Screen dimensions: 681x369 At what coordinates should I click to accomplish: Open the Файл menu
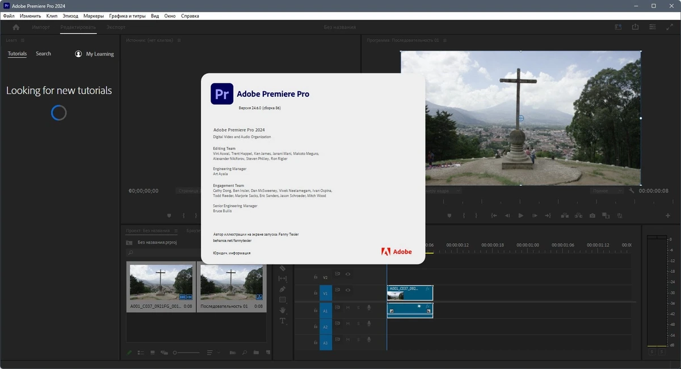click(9, 16)
